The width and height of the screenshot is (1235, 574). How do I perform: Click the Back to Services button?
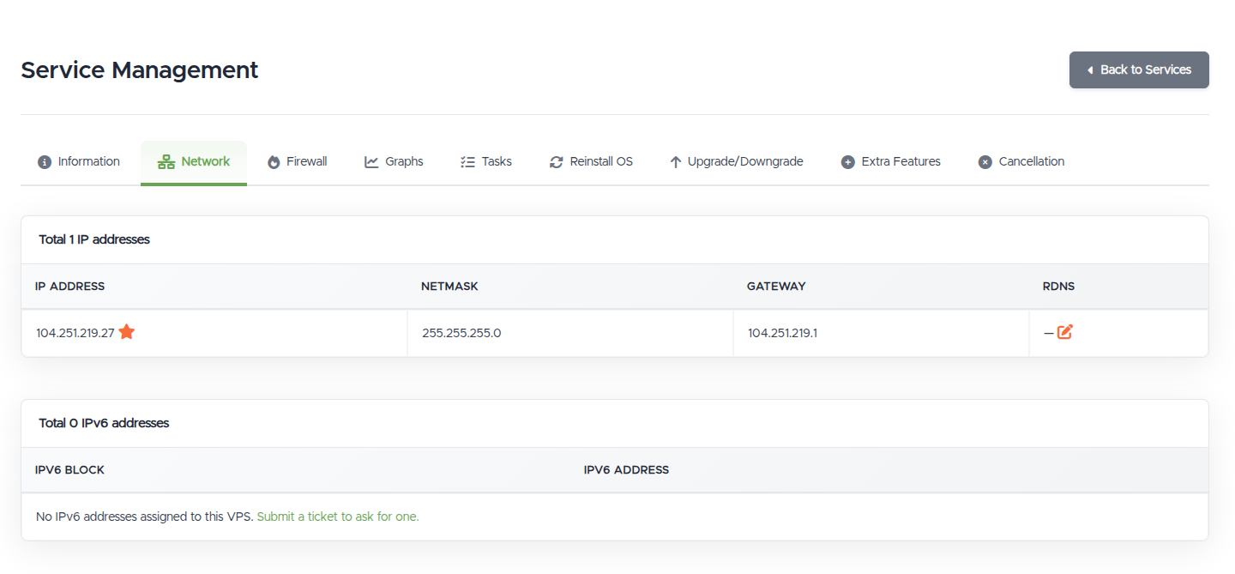point(1139,69)
